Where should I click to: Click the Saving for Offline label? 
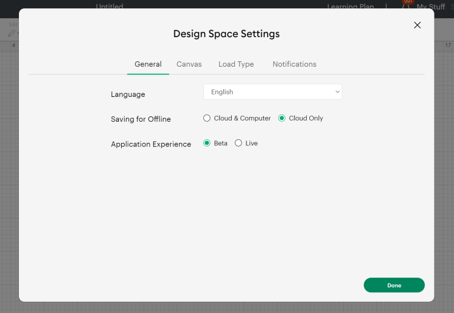(x=141, y=119)
